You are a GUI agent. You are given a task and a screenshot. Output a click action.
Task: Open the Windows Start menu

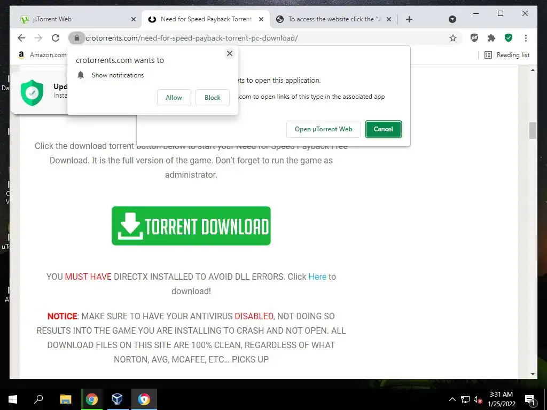pos(13,399)
